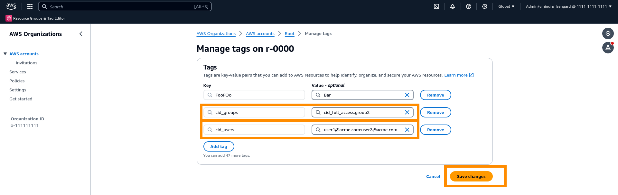Image resolution: width=618 pixels, height=195 pixels.
Task: Open AWS accounts in sidebar
Action: [x=24, y=54]
